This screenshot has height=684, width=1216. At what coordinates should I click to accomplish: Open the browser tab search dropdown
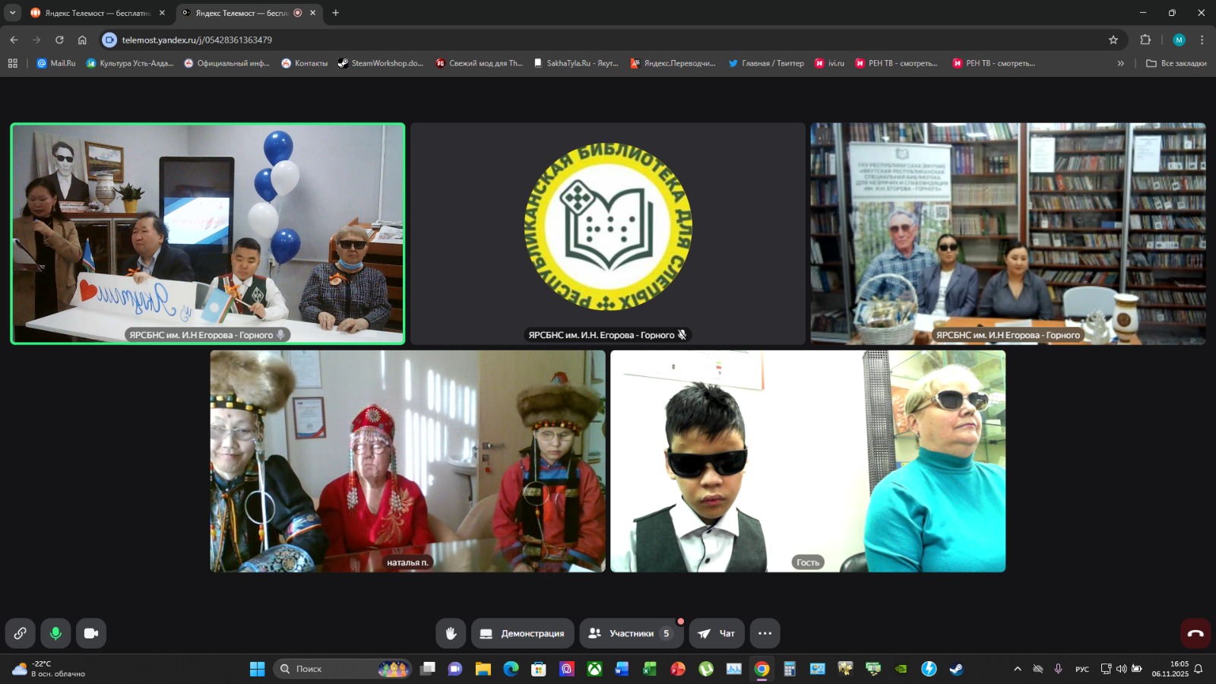[12, 13]
